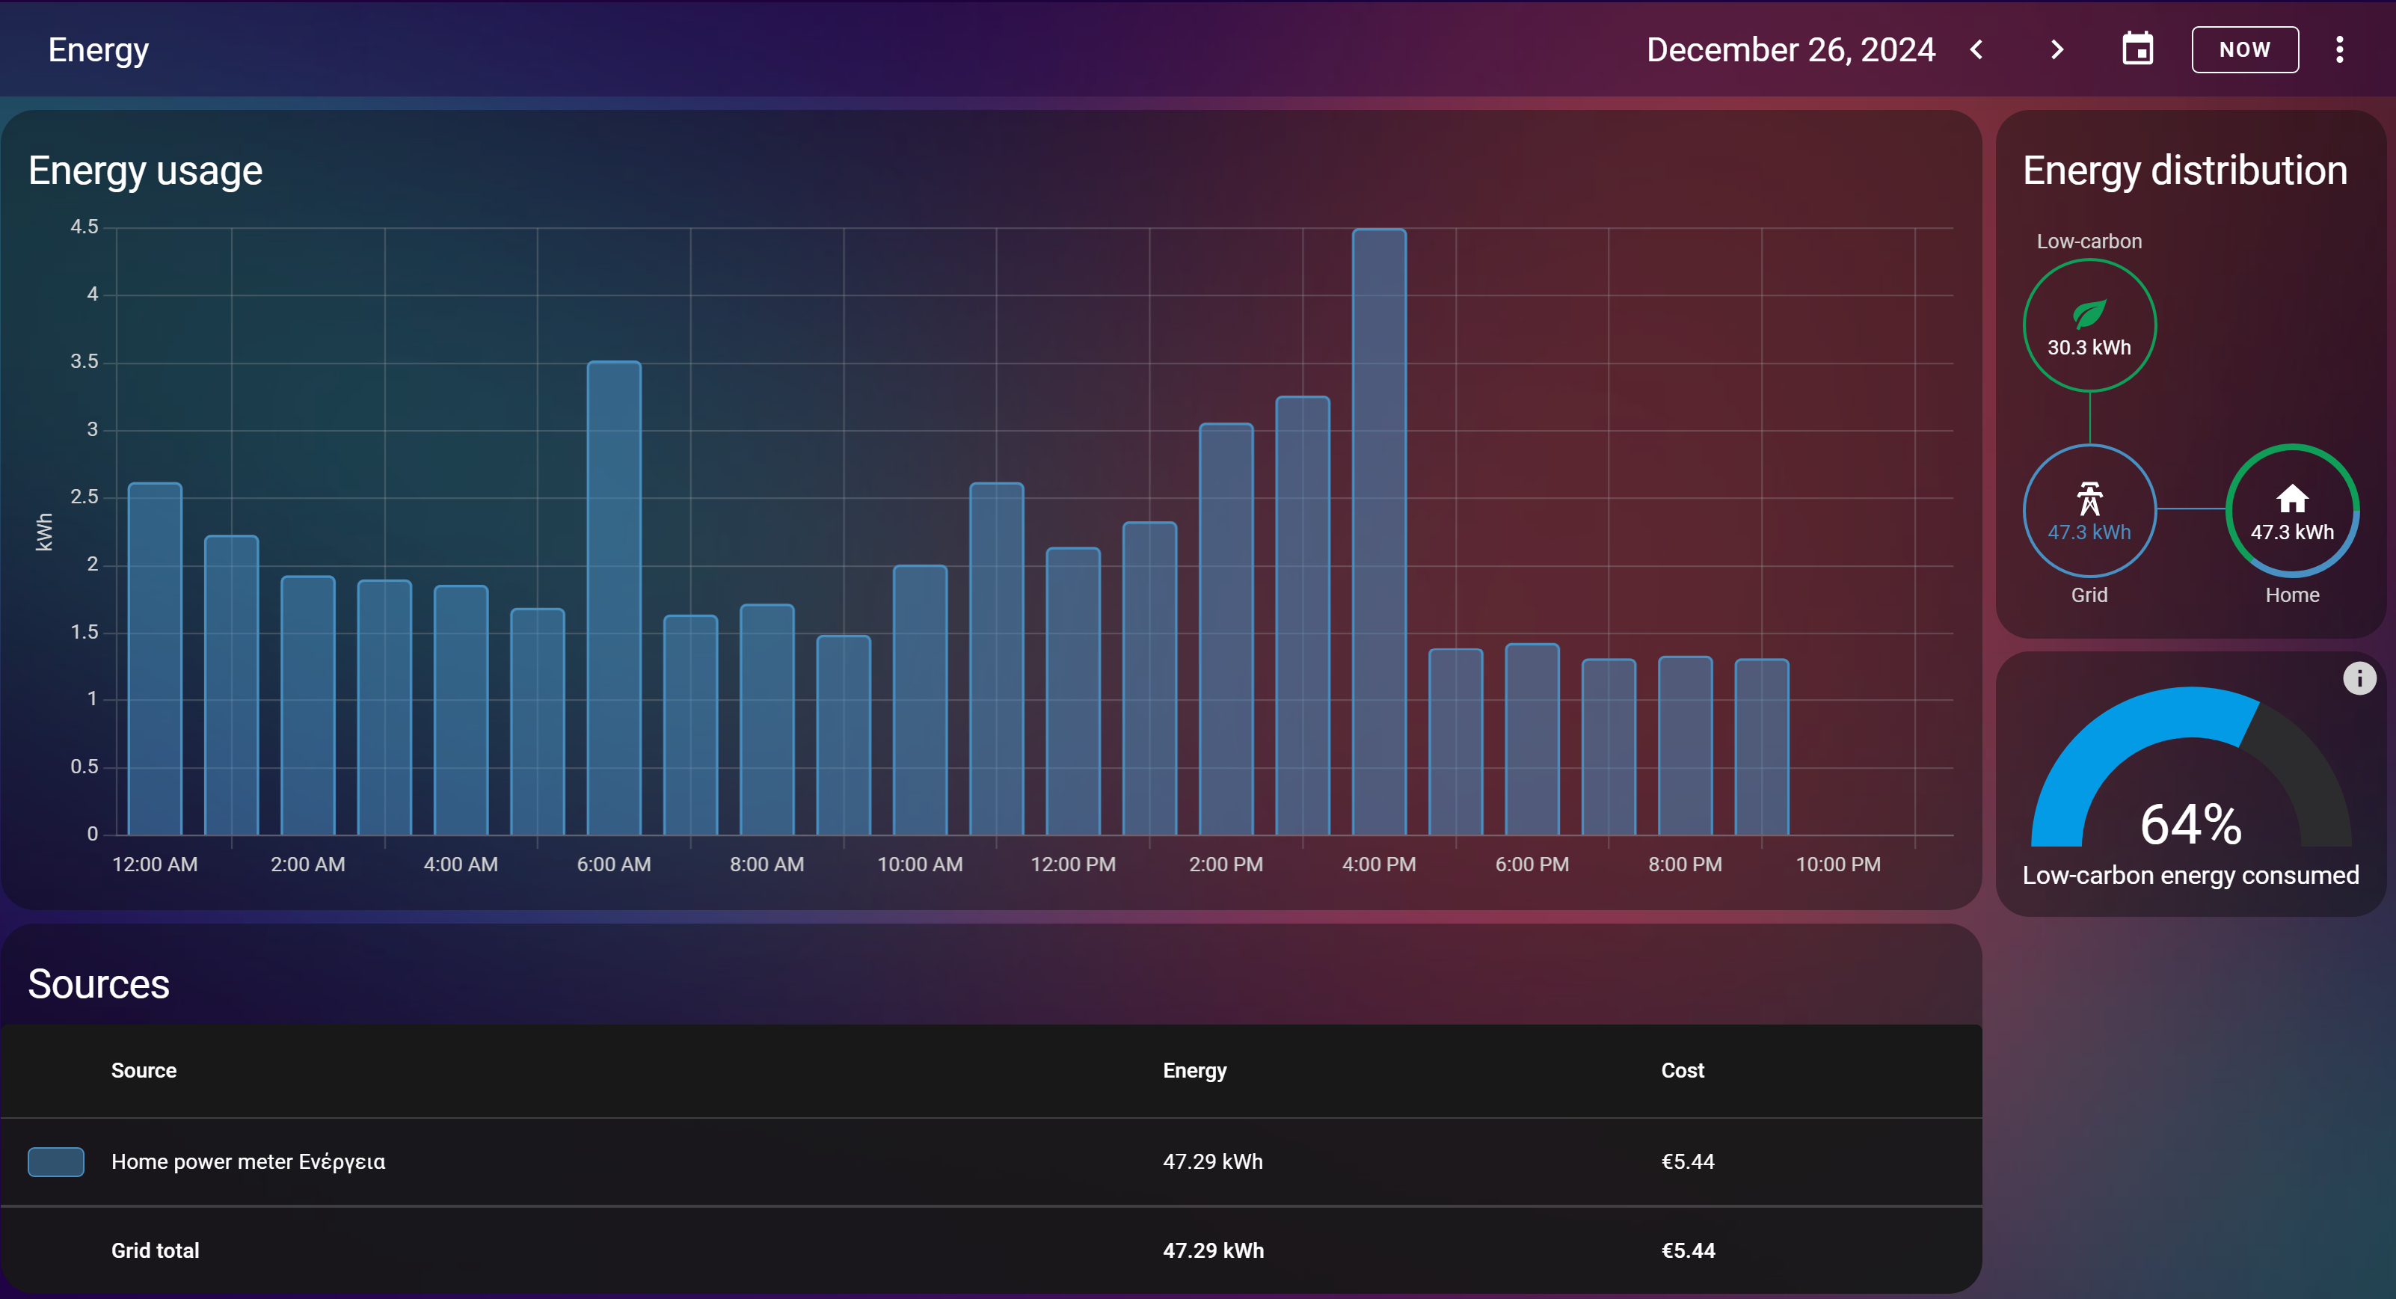Click the 6:00 AM usage bar

click(x=614, y=597)
